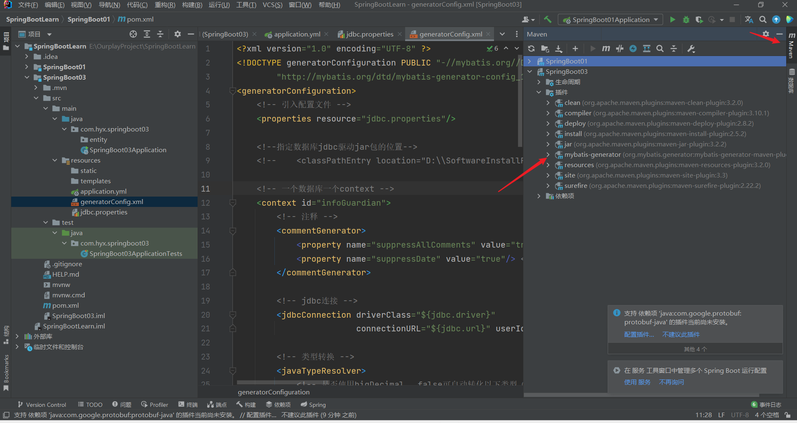
Task: Expand the 生命周期 lifecycle node
Action: click(539, 82)
